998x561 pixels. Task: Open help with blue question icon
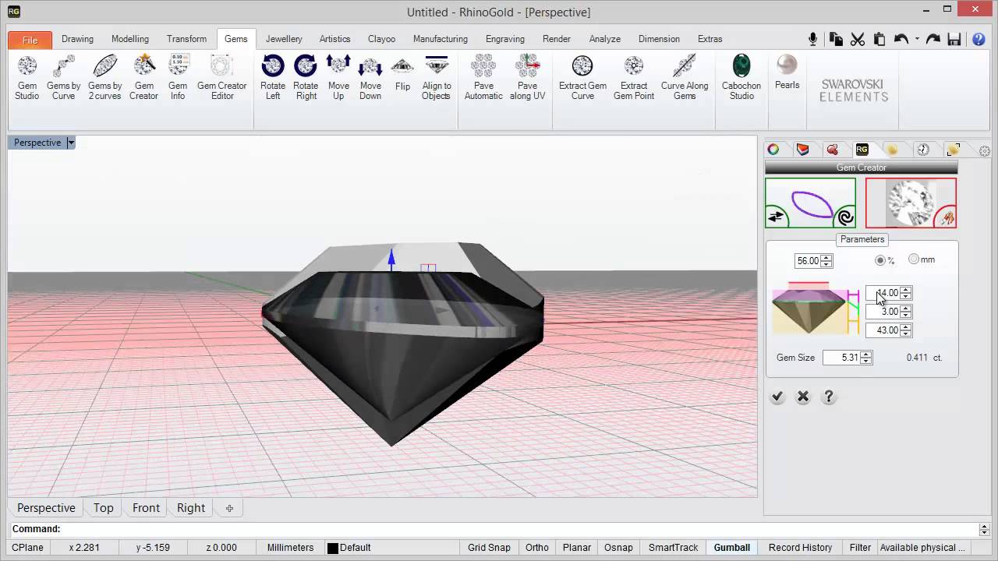pos(978,39)
